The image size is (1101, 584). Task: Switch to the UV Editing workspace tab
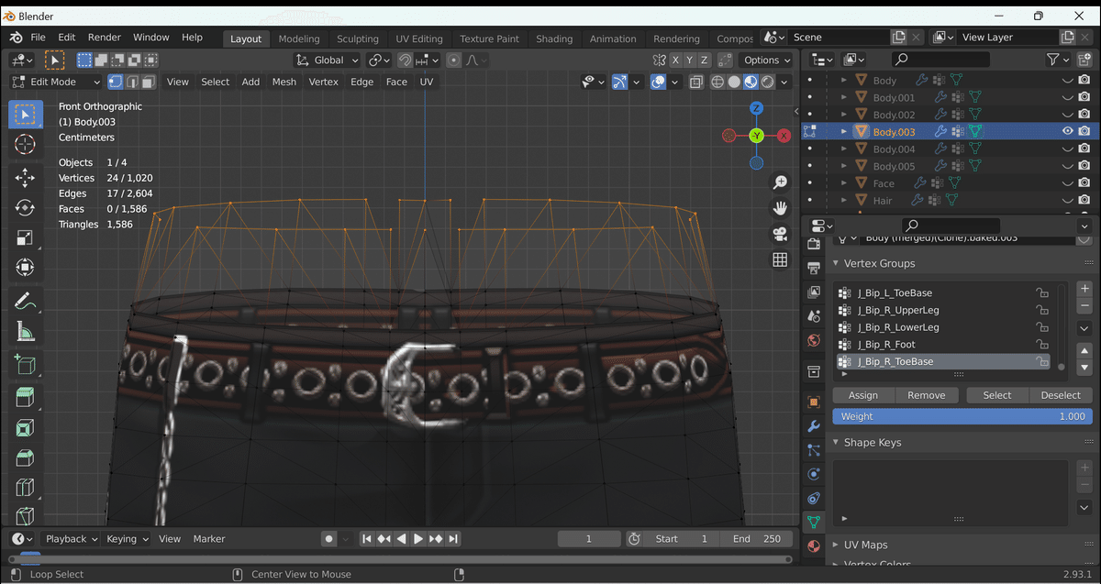(418, 39)
